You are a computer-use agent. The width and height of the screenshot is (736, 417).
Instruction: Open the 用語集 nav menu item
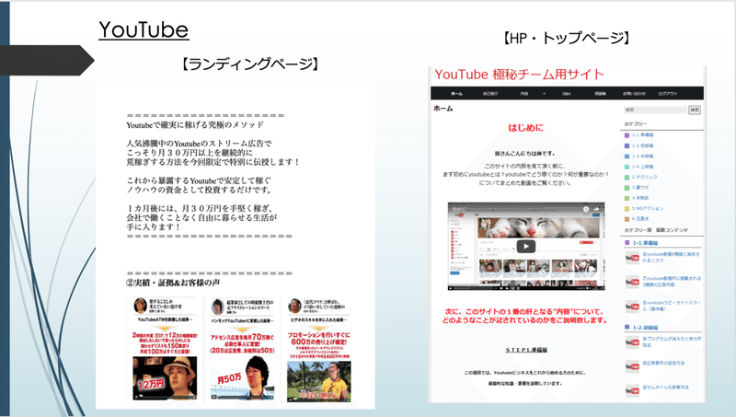(600, 94)
